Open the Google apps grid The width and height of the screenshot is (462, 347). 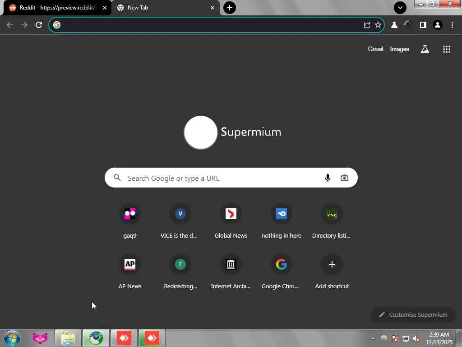pos(447,49)
